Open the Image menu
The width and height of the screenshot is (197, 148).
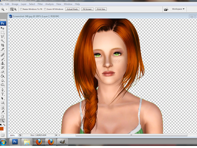(x=15, y=4)
